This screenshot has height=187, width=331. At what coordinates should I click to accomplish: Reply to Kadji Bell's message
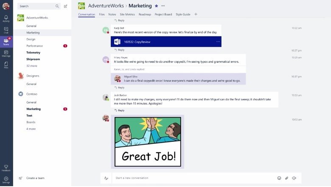(x=120, y=50)
